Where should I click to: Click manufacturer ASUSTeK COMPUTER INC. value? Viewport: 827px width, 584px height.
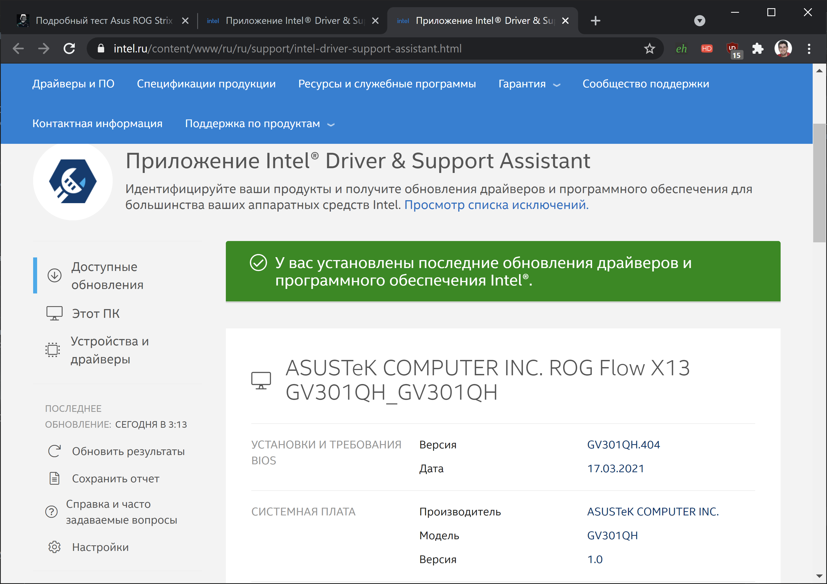click(x=653, y=512)
